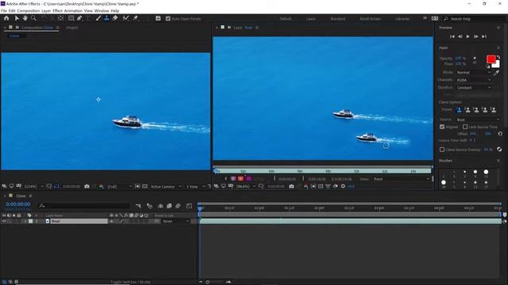
Task: Open the File menu
Action: [3, 10]
